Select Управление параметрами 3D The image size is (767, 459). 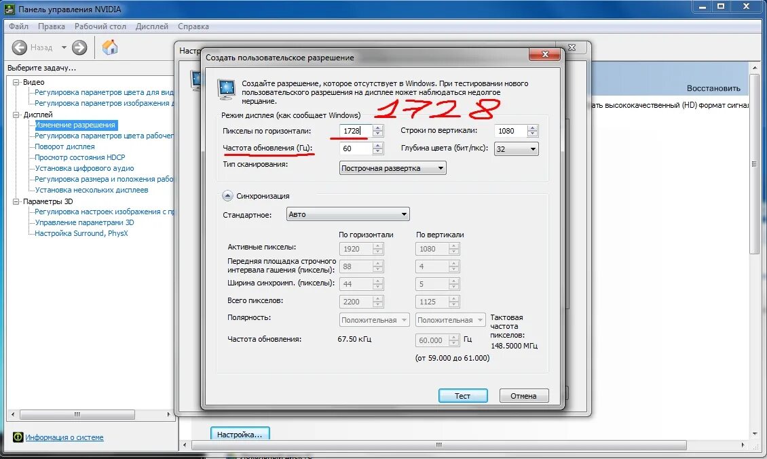click(x=84, y=222)
